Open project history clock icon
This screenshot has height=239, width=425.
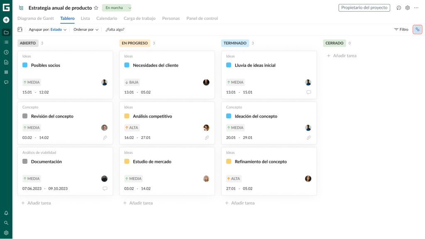[399, 8]
